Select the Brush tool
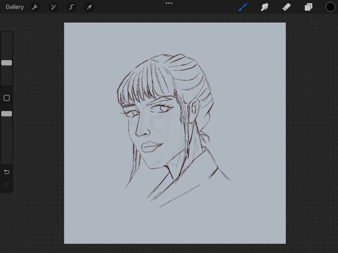This screenshot has width=338, height=253. tap(243, 7)
